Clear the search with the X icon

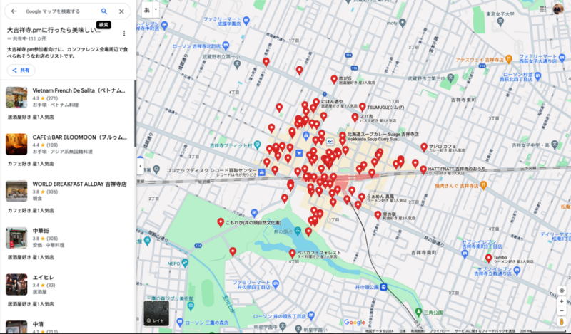tap(121, 11)
